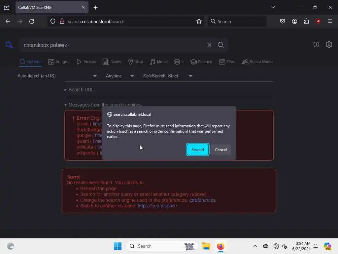
Task: Select the General search category
Action: (30, 62)
